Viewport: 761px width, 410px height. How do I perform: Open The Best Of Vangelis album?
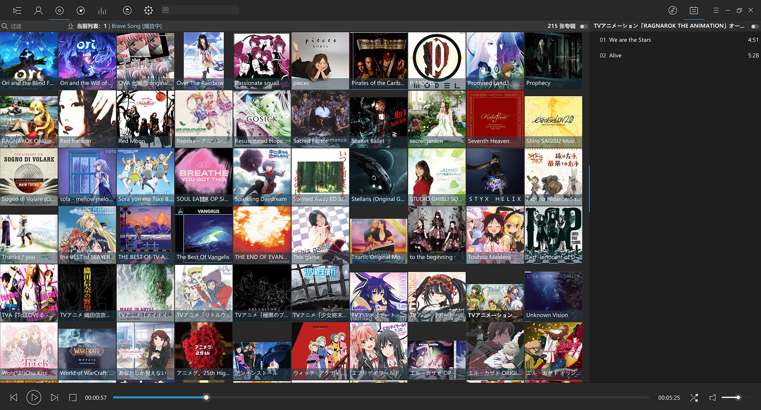(x=204, y=235)
